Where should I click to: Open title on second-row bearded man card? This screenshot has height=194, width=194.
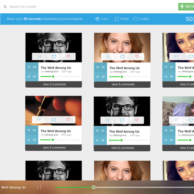coord(124,132)
